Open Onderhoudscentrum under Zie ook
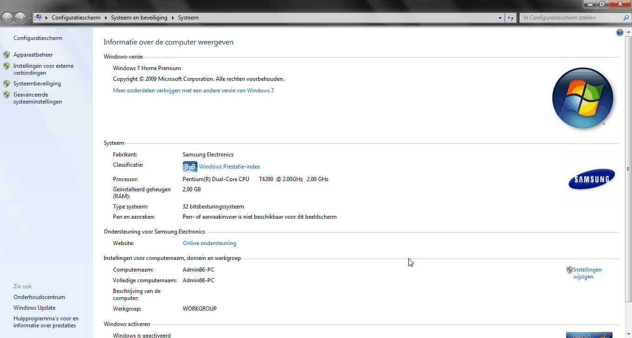The width and height of the screenshot is (632, 338). tap(39, 297)
